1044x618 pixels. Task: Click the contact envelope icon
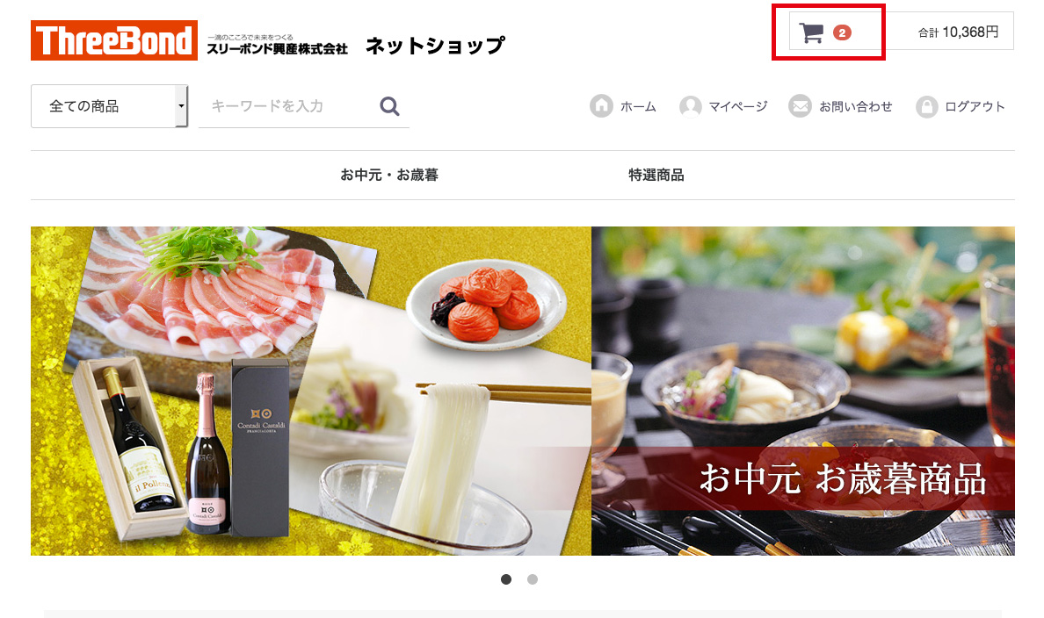800,105
